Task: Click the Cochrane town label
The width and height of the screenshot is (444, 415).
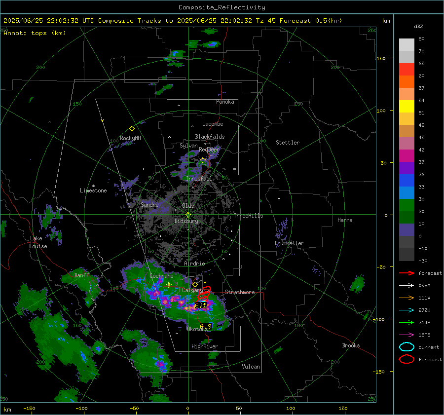Action: (x=161, y=276)
